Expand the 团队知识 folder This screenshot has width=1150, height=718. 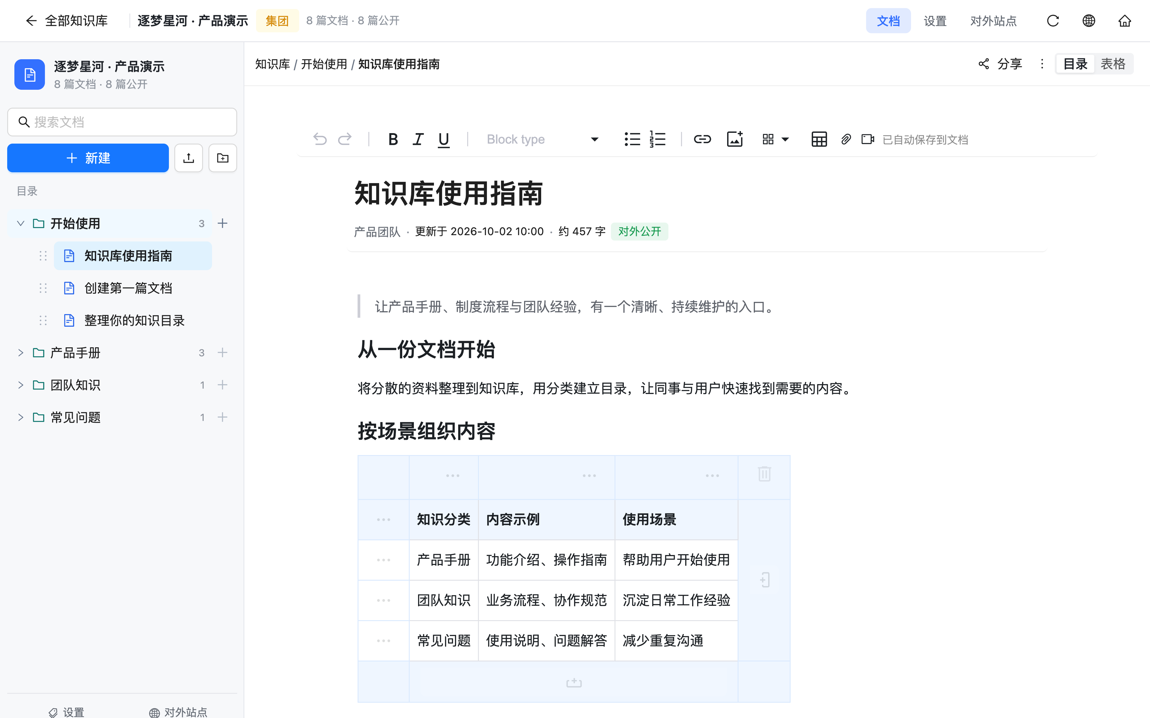[x=20, y=385]
